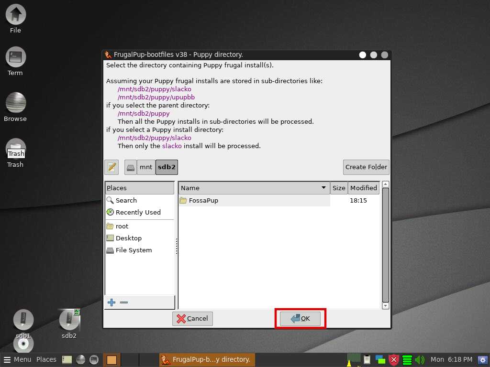
Task: Confirm the directory with OK
Action: [x=300, y=319]
